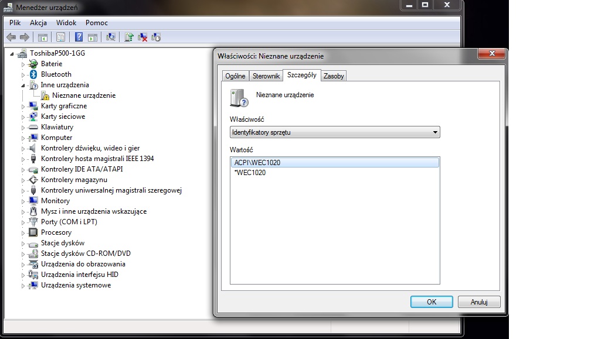Collapse the Inne urządzenia node

click(x=24, y=85)
